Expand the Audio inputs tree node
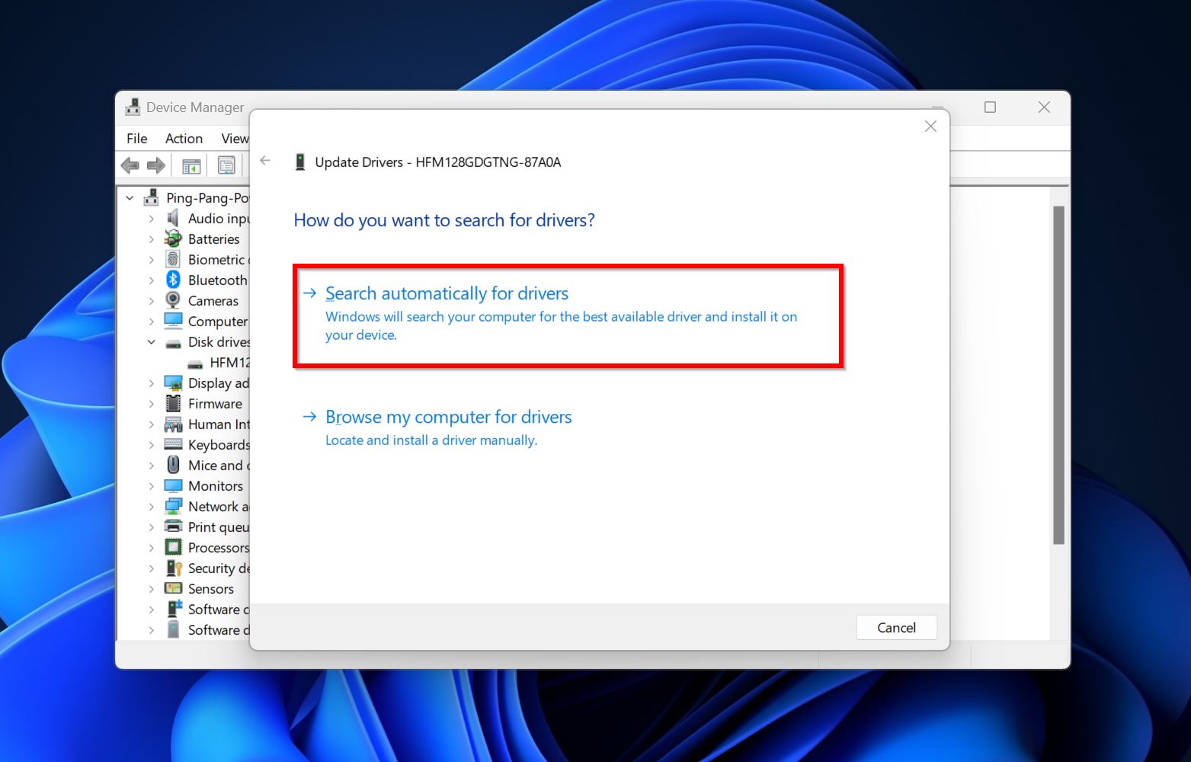 [152, 219]
